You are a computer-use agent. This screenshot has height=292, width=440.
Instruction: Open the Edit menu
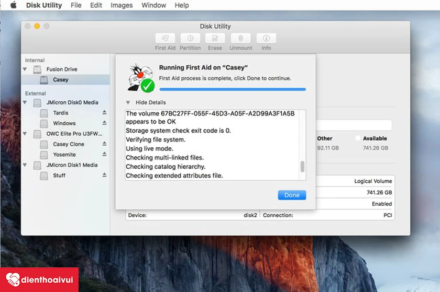[x=96, y=5]
